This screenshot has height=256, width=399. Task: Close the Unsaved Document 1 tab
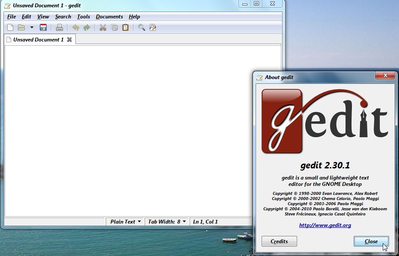pos(69,40)
